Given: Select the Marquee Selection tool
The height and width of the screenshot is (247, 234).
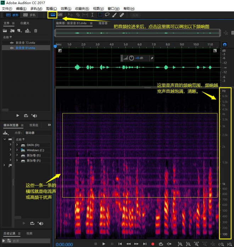Looking at the screenshot, I should point(100,15).
